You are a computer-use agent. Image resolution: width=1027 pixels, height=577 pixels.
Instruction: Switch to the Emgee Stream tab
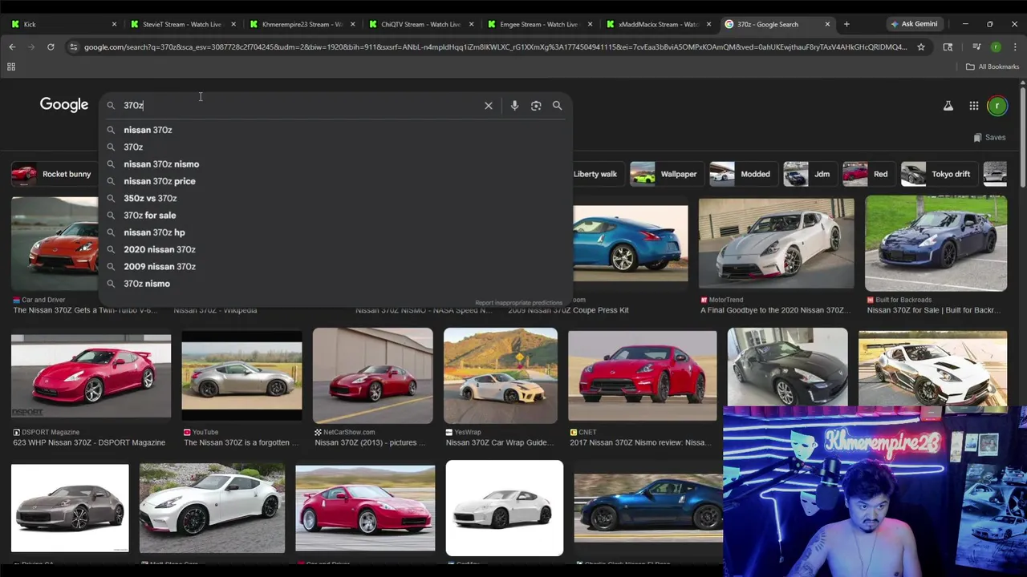click(x=539, y=24)
